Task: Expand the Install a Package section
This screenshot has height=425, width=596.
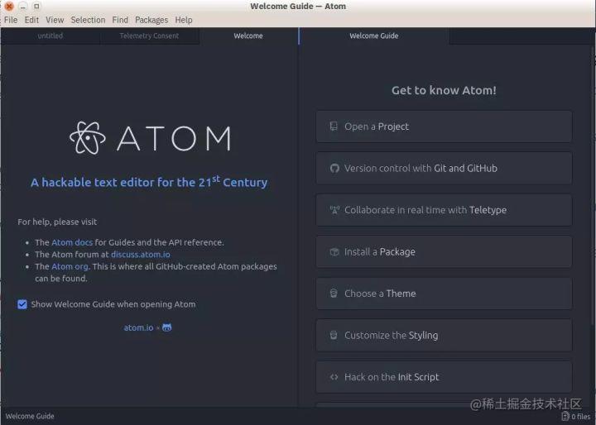Action: coord(444,252)
